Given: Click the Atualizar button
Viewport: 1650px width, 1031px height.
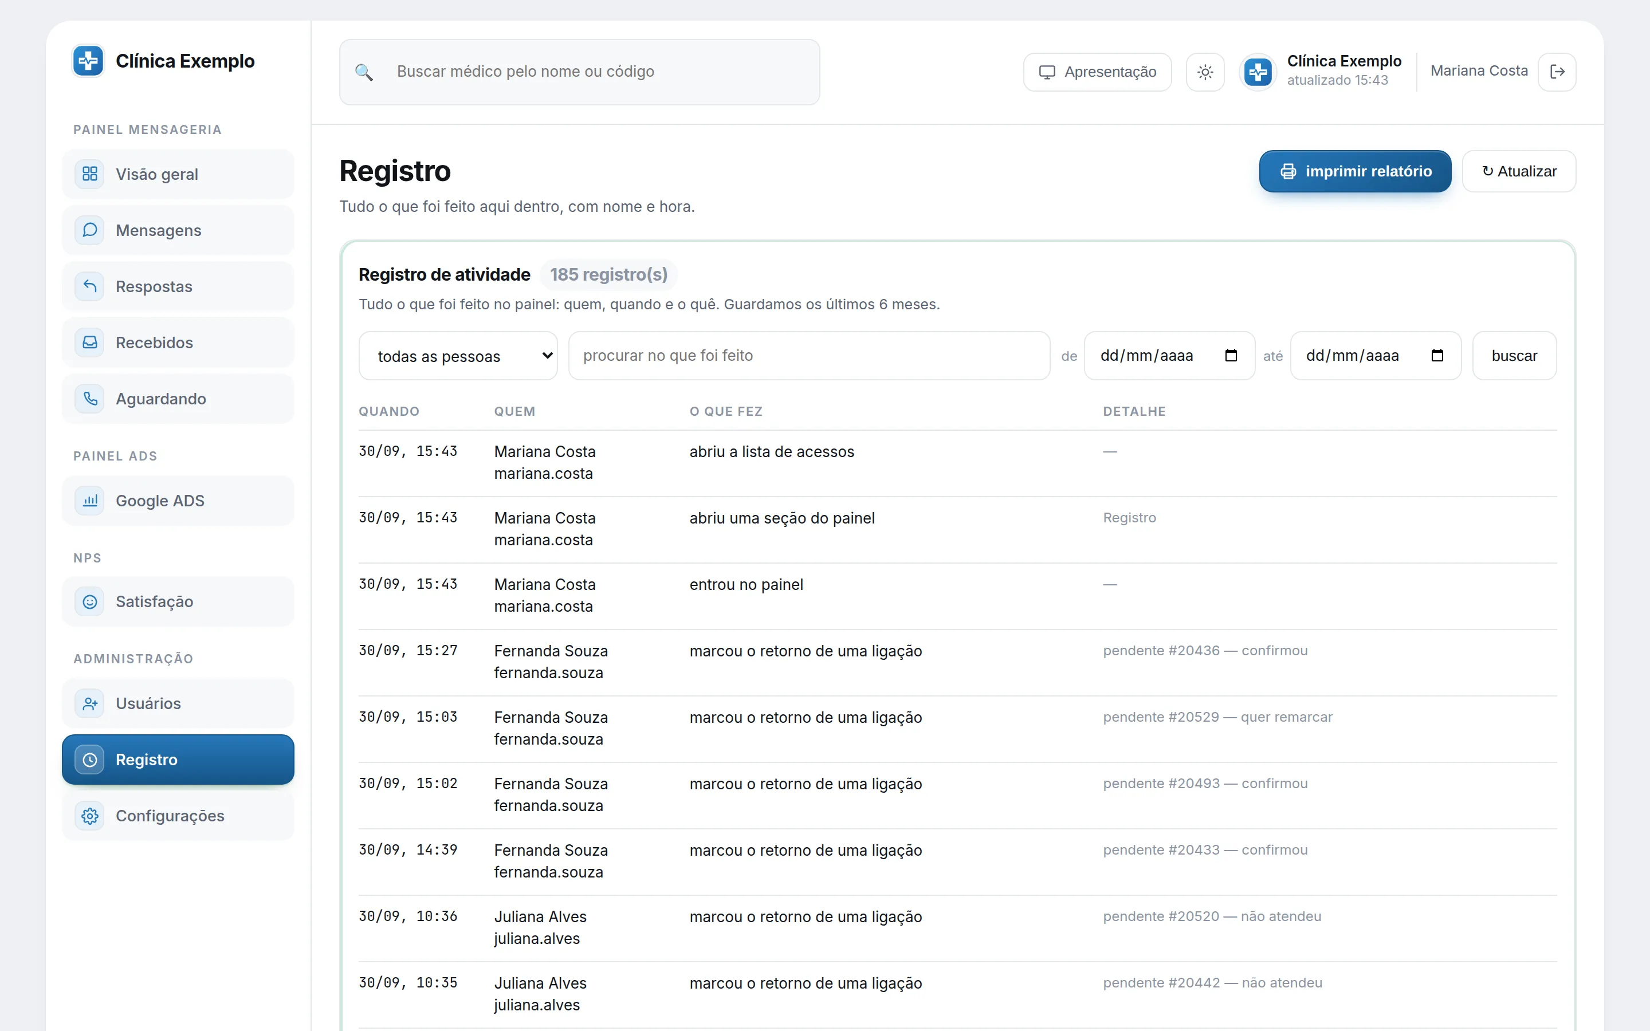Looking at the screenshot, I should pyautogui.click(x=1519, y=171).
